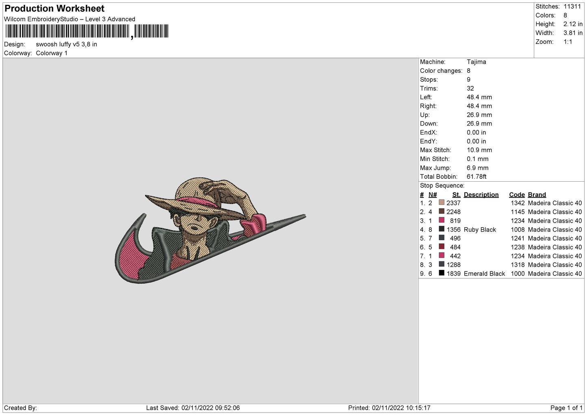Click the Tajima machine value

click(x=476, y=62)
